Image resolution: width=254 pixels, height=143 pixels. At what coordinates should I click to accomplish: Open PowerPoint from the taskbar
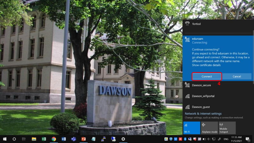84,139
